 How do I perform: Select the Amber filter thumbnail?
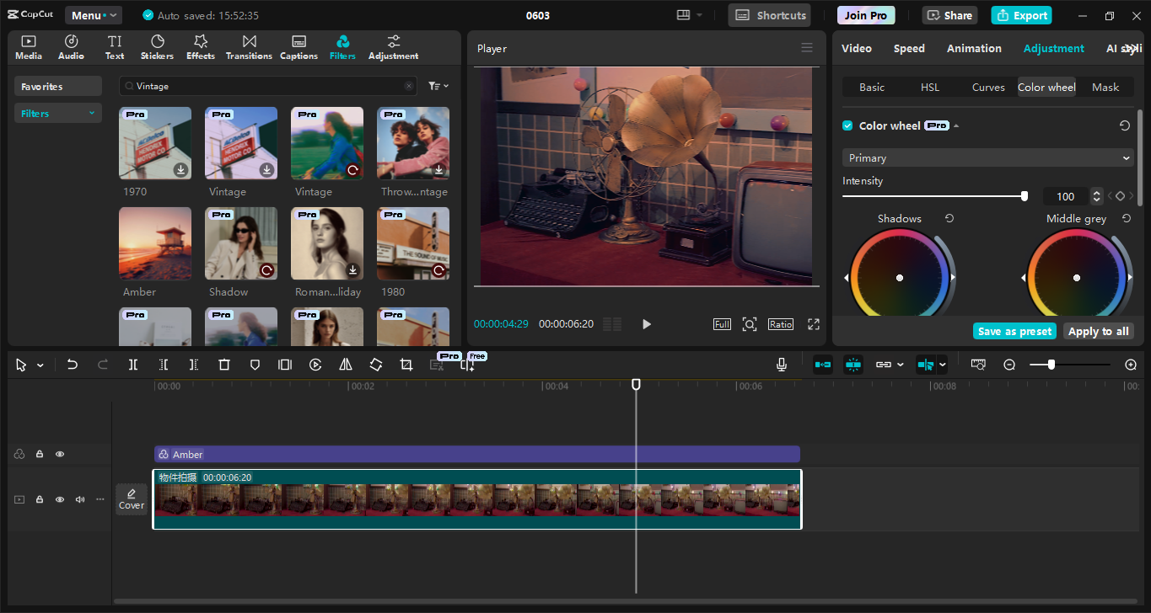point(155,243)
